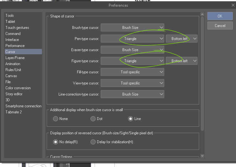Go to the Canvas preferences
This screenshot has height=167, width=236.
(11, 76)
